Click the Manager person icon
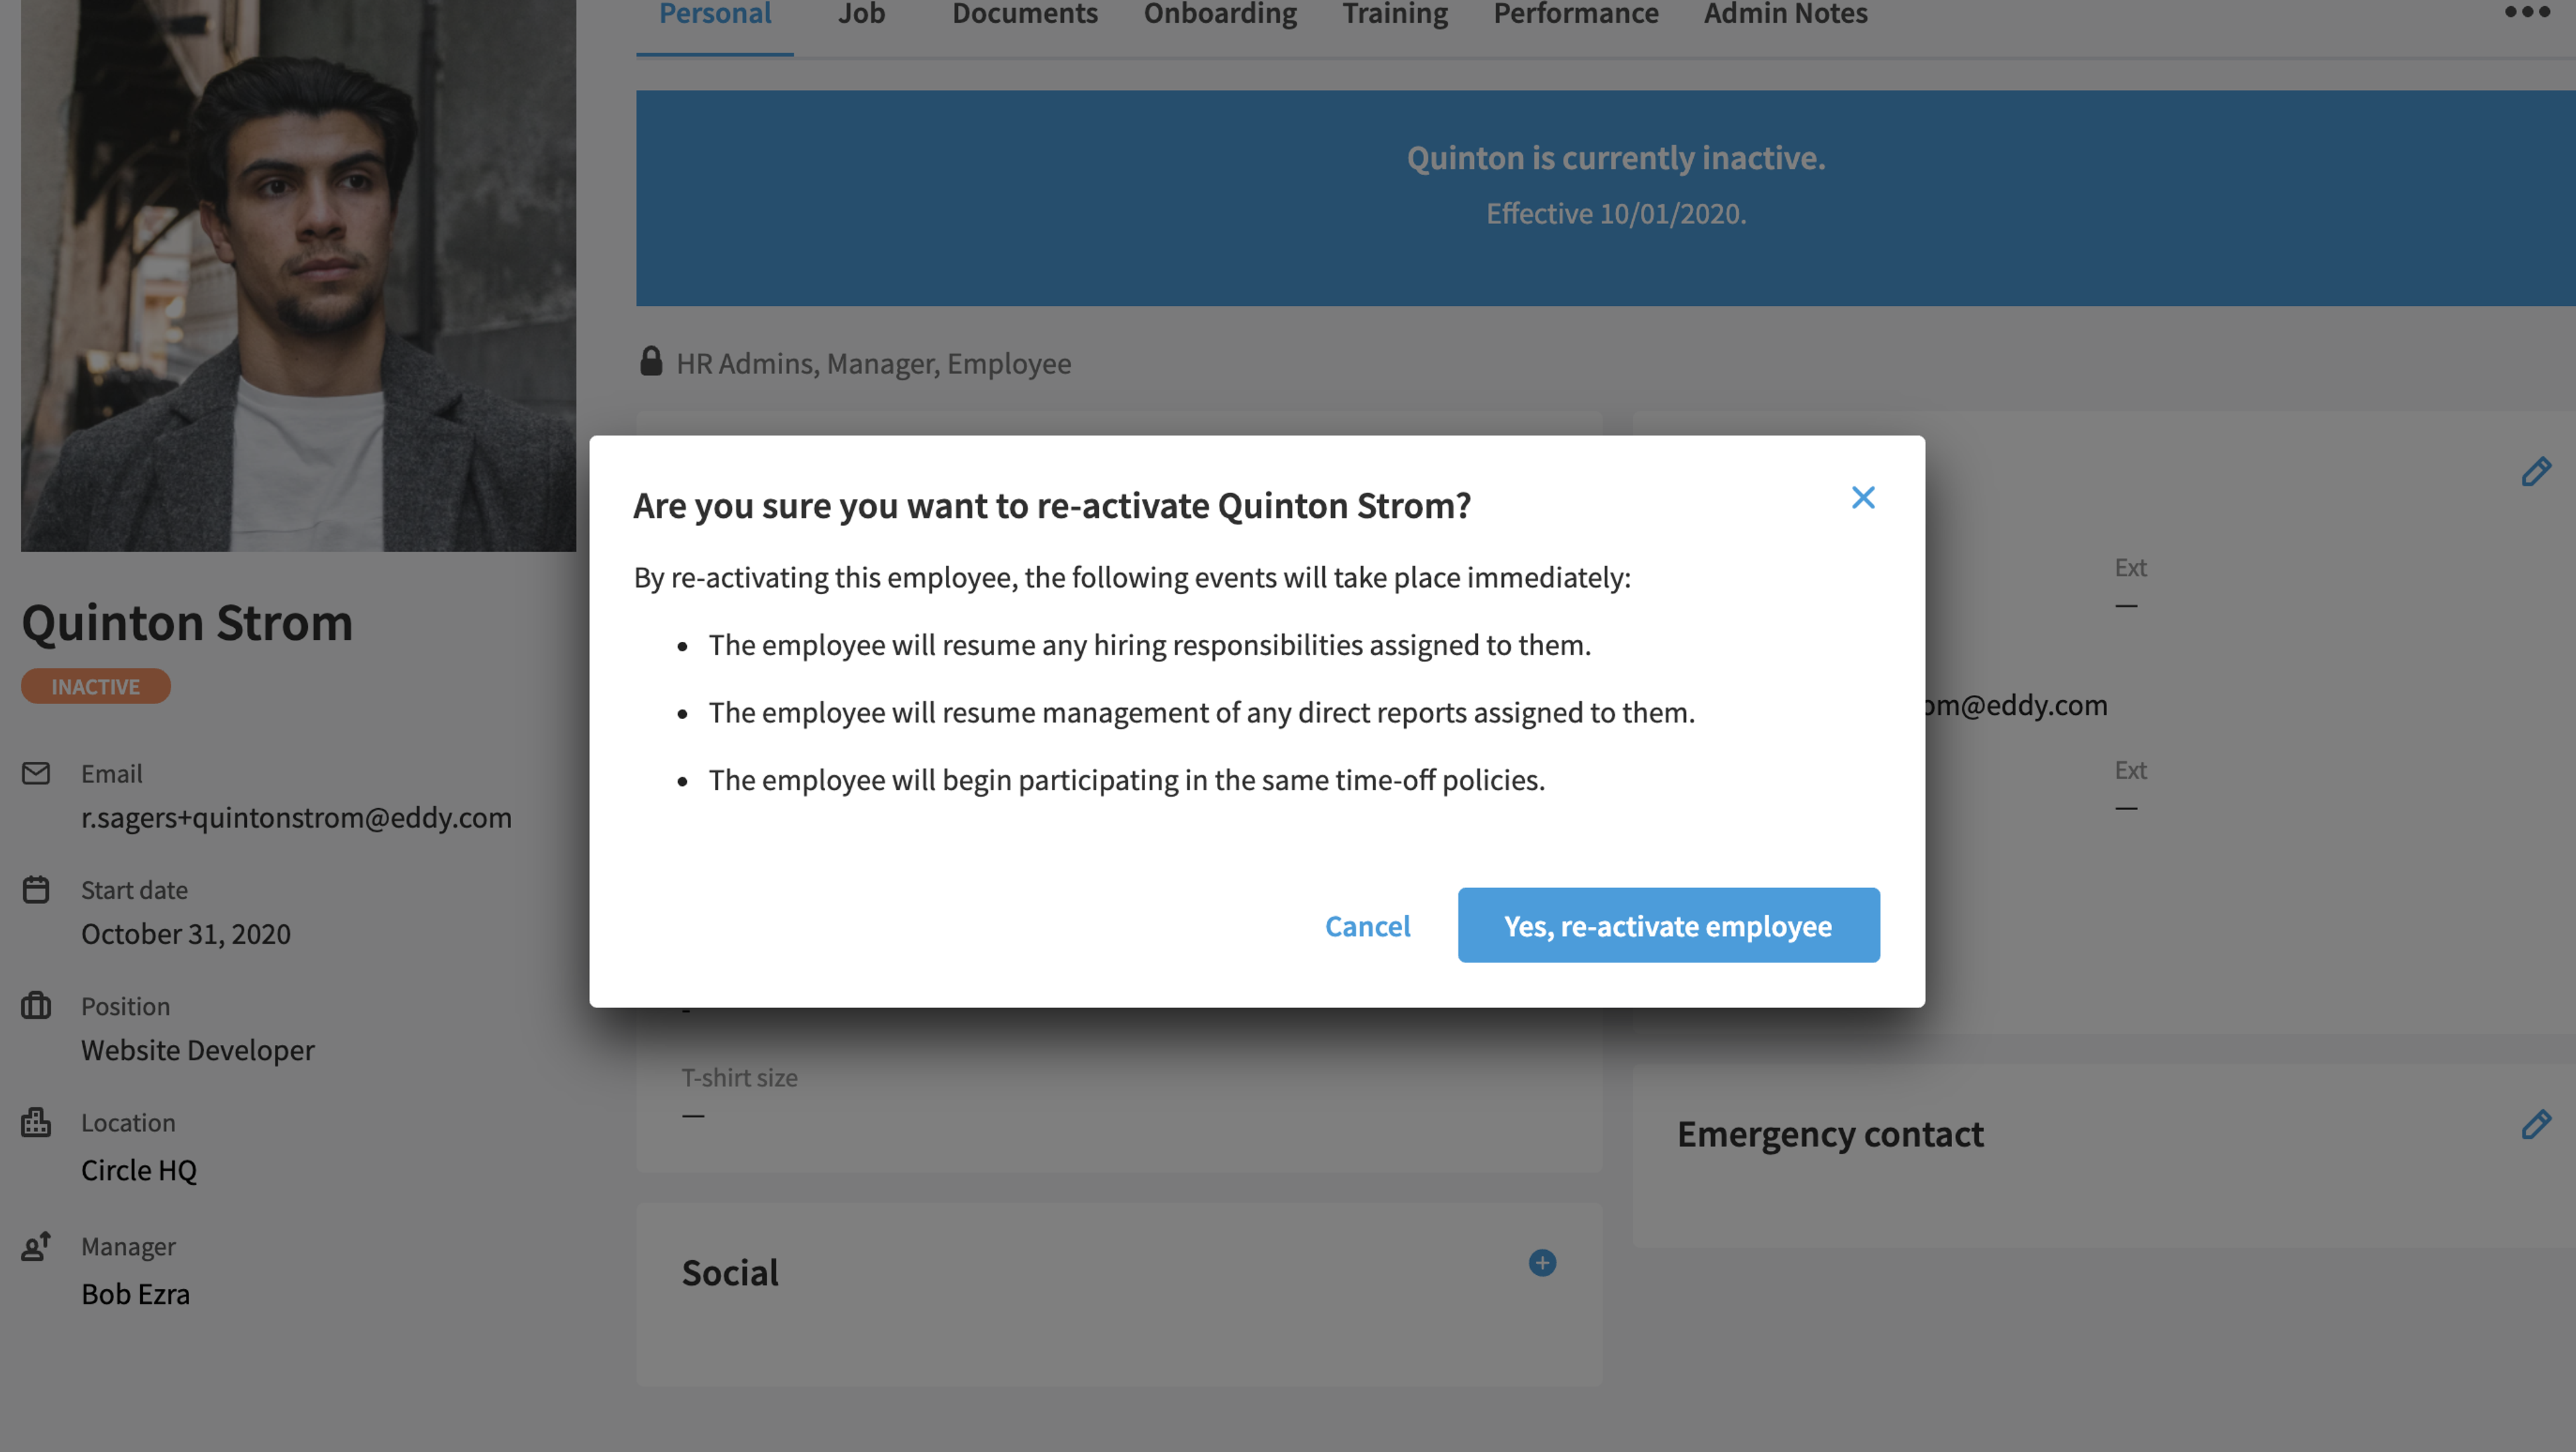The width and height of the screenshot is (2576, 1452). click(x=36, y=1246)
